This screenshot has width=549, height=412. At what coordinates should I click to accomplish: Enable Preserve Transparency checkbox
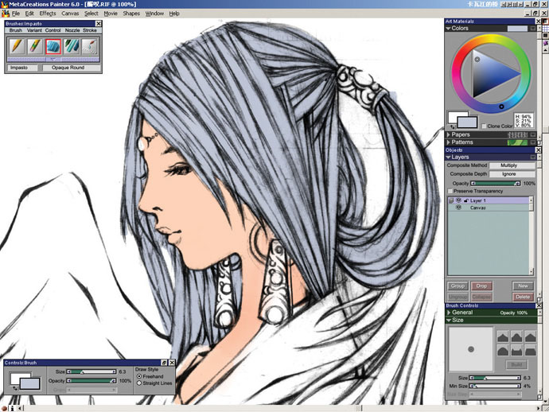coord(450,191)
